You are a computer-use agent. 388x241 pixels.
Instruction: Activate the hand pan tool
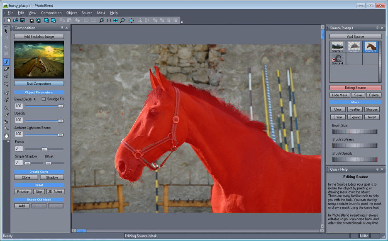[x=6, y=136]
